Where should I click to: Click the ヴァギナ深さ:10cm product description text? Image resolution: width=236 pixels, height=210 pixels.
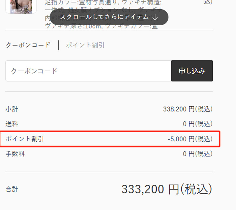click(x=73, y=26)
